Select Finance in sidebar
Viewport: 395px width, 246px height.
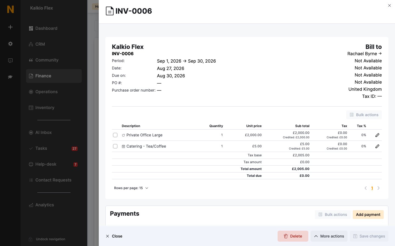[54, 76]
